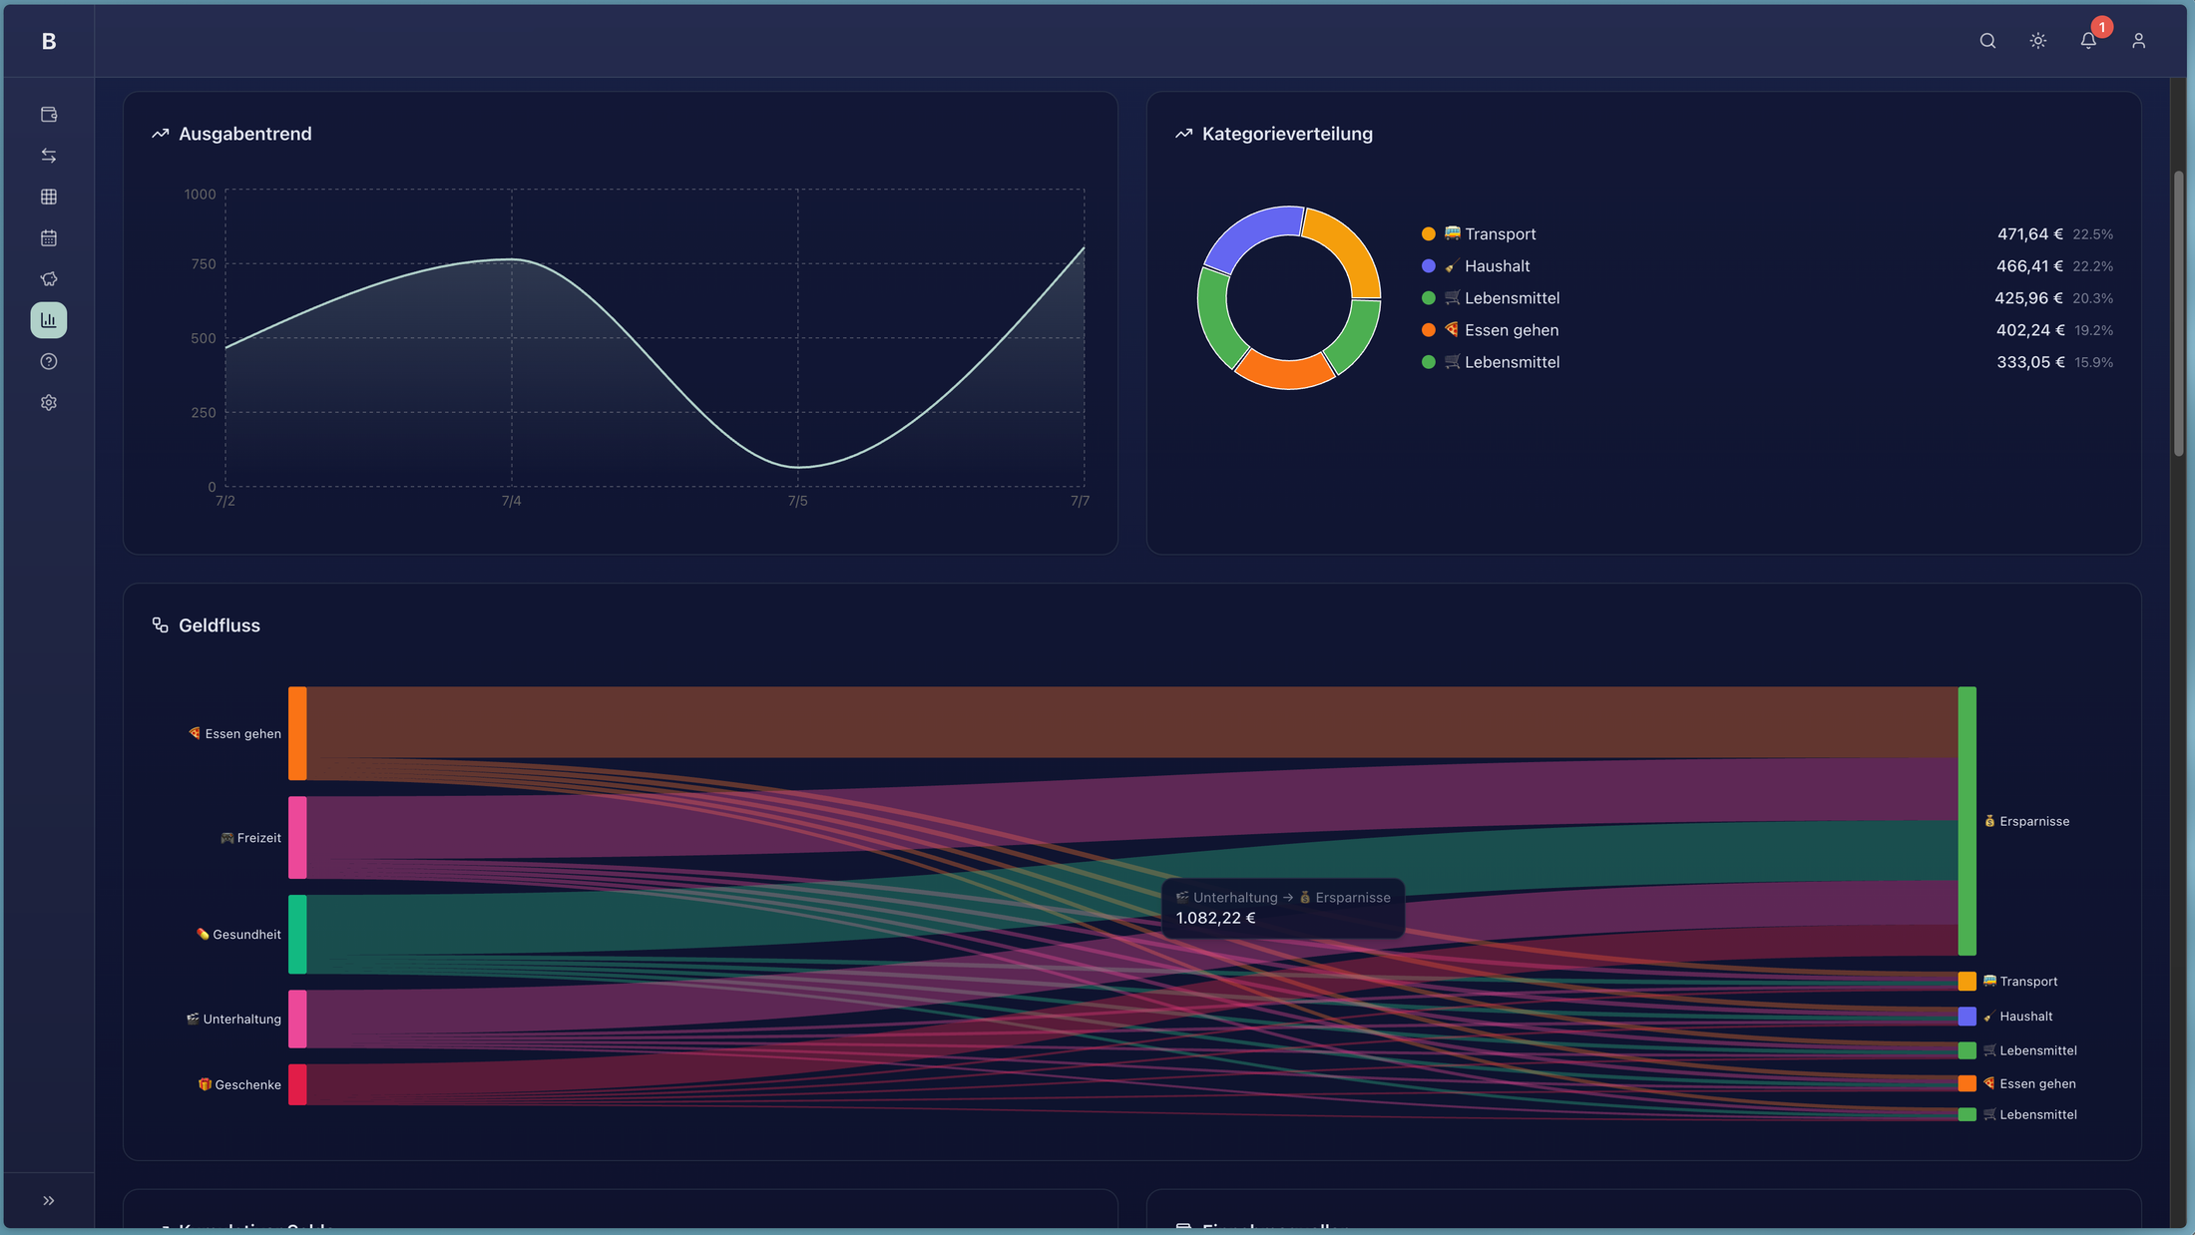Open the calendar icon in sidebar
The height and width of the screenshot is (1235, 2195).
point(49,237)
